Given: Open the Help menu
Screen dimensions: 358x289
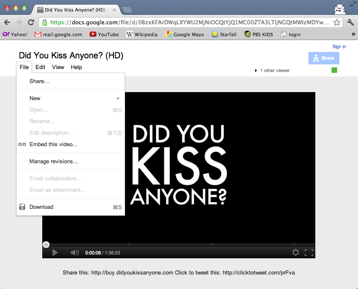Looking at the screenshot, I should (x=76, y=67).
